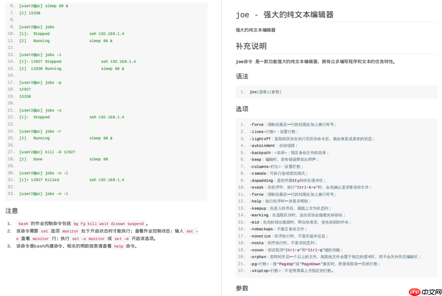
Task: Click the '语法' heading
Action: tap(242, 76)
